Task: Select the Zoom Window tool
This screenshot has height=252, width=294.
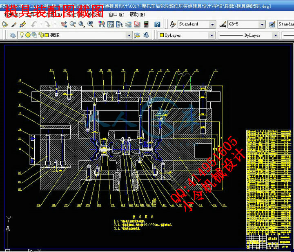Action: 82,25
